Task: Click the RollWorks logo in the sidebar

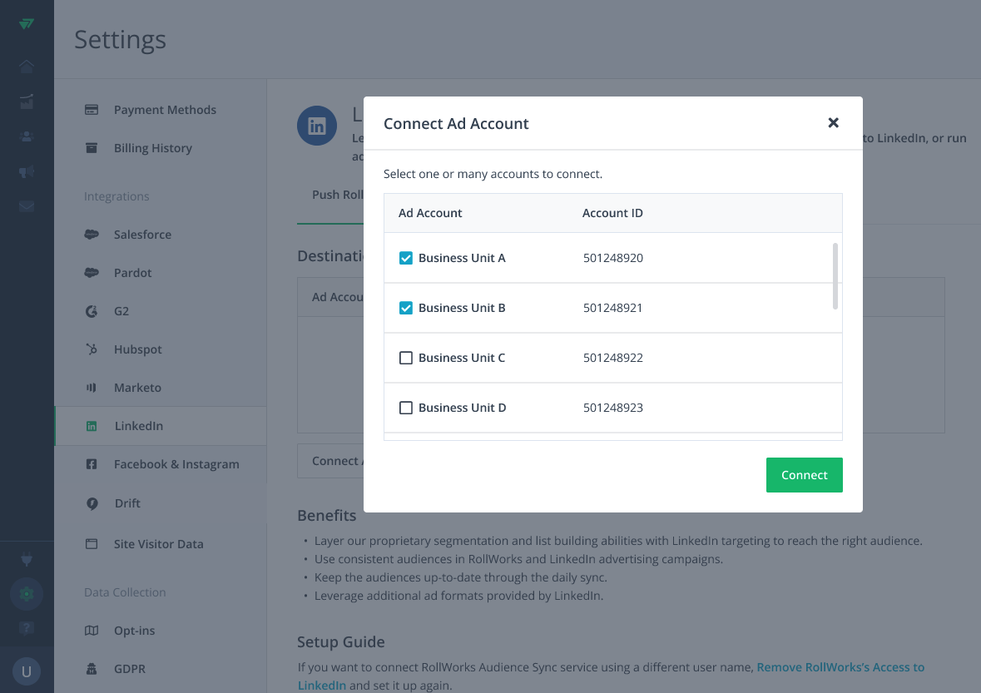Action: [27, 24]
